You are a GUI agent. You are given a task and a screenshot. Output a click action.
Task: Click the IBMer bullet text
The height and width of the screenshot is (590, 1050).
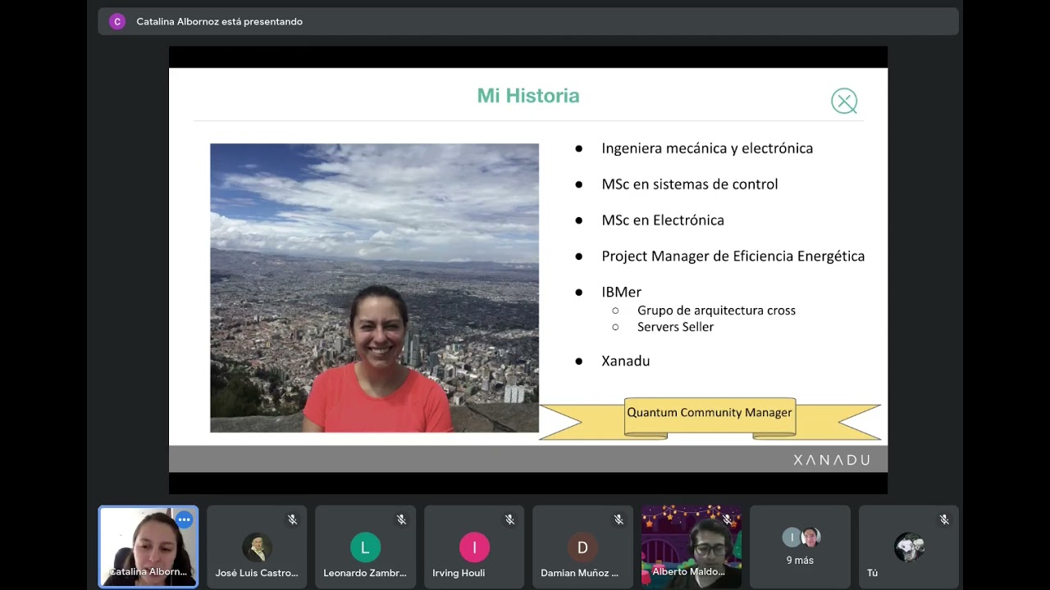click(x=622, y=292)
